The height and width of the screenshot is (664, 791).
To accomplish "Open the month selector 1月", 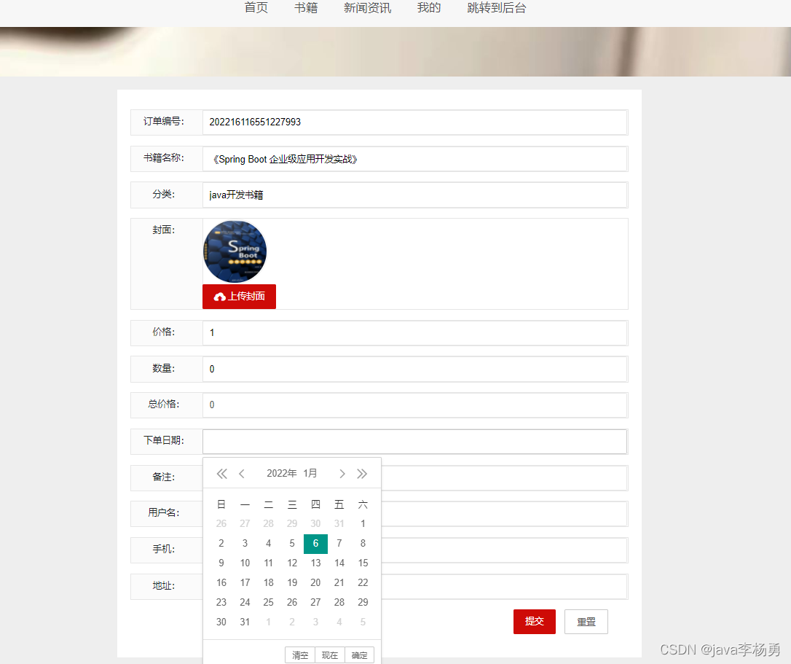I will click(310, 474).
